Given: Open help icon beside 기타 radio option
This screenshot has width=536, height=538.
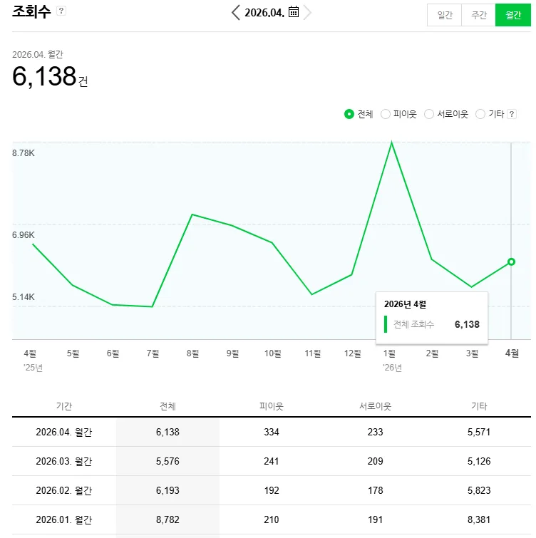Looking at the screenshot, I should [512, 114].
